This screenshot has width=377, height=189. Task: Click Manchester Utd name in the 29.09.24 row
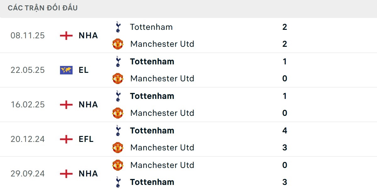point(162,165)
